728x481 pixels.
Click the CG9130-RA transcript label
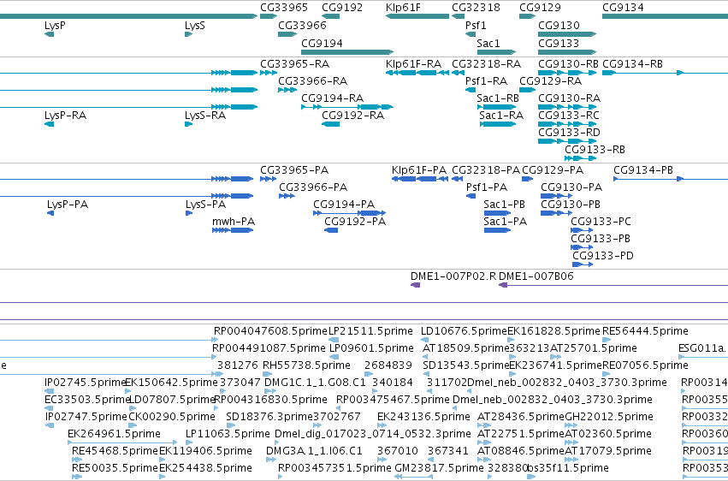coord(569,98)
